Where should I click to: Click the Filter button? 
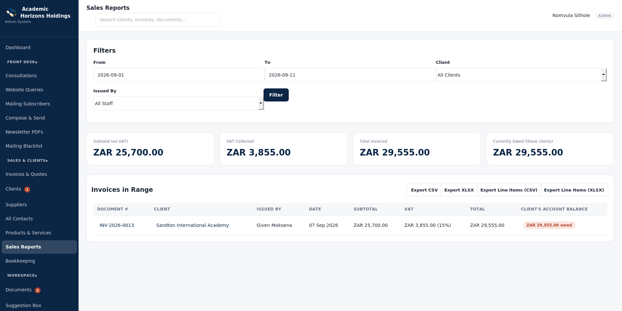click(x=276, y=95)
